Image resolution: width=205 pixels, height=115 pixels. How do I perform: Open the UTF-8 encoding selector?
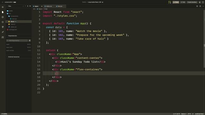pos(189,114)
